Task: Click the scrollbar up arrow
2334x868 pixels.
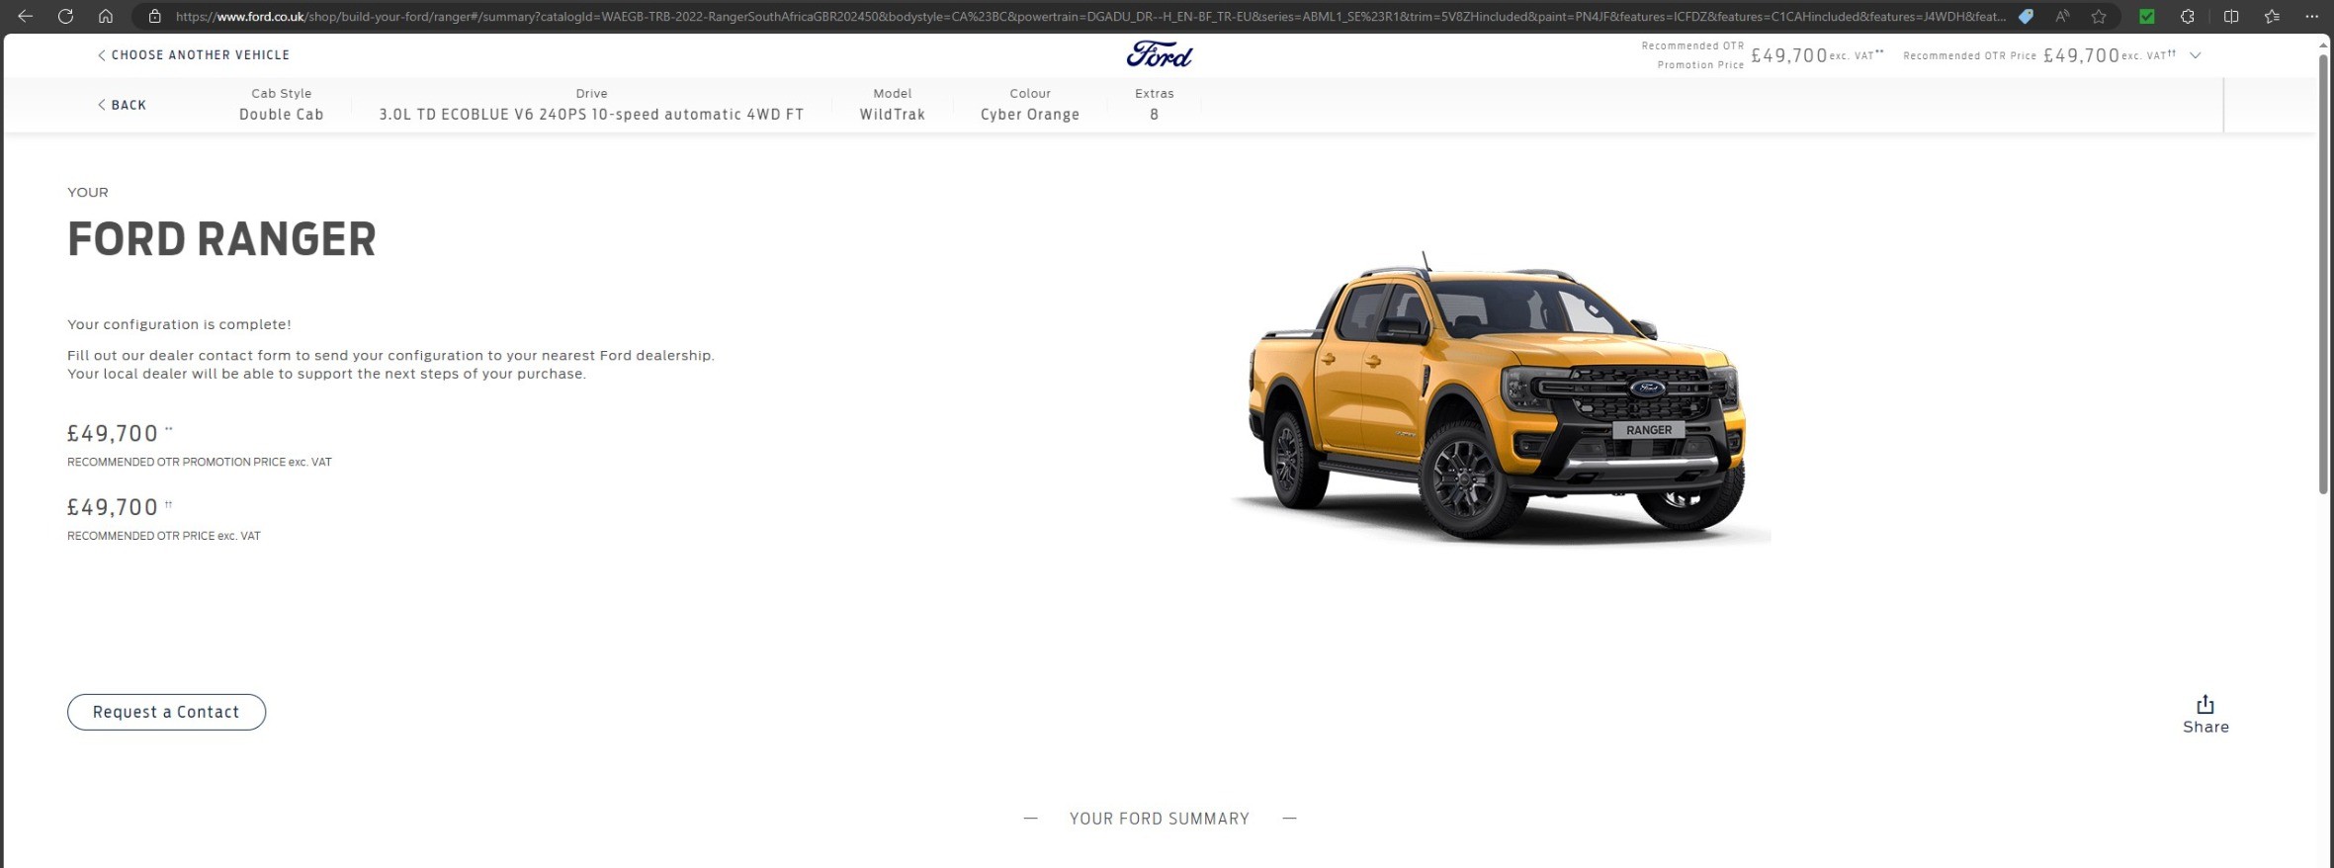Action: coord(2323,44)
